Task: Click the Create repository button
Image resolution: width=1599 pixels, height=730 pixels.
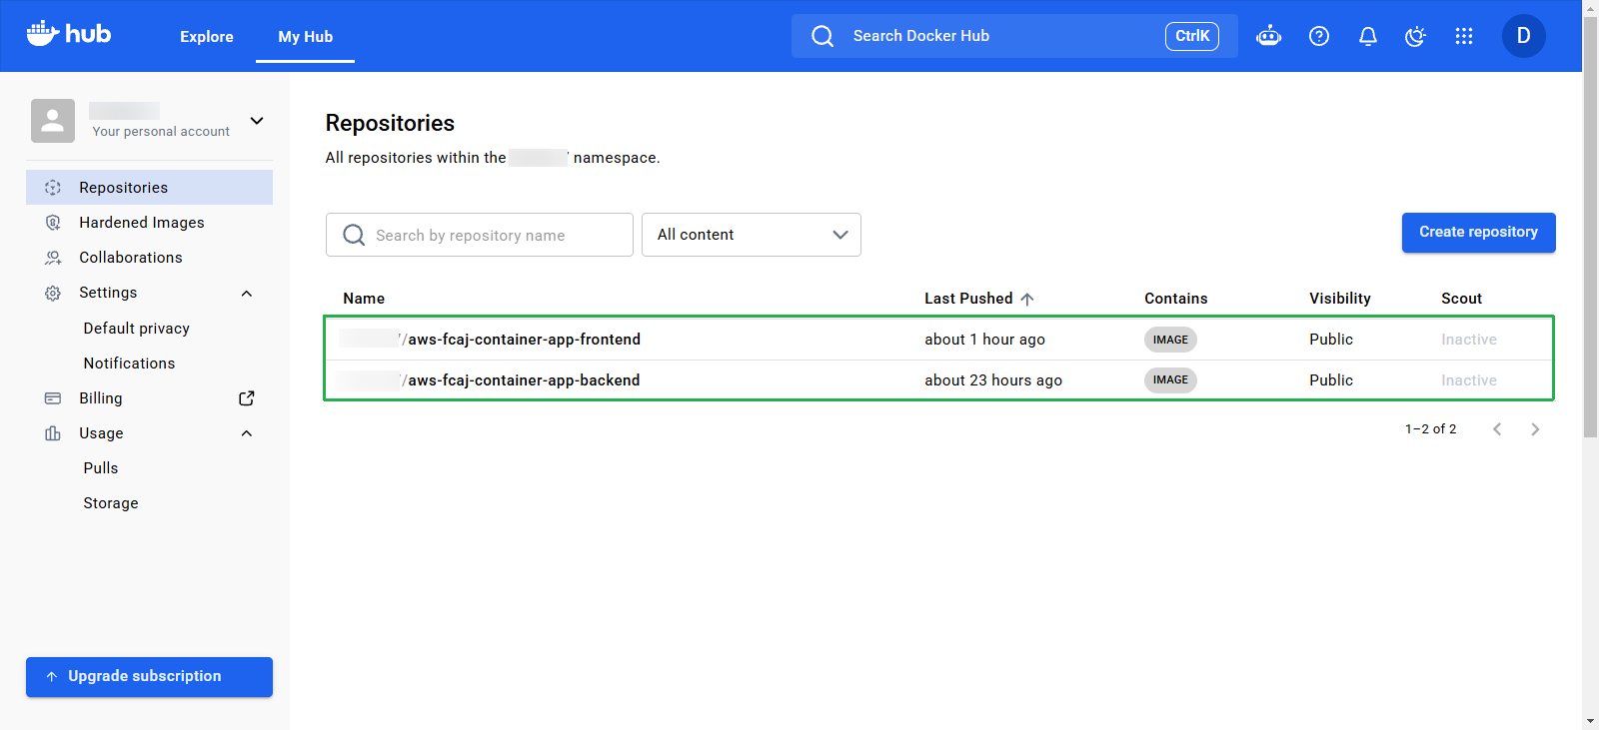Action: (1479, 233)
